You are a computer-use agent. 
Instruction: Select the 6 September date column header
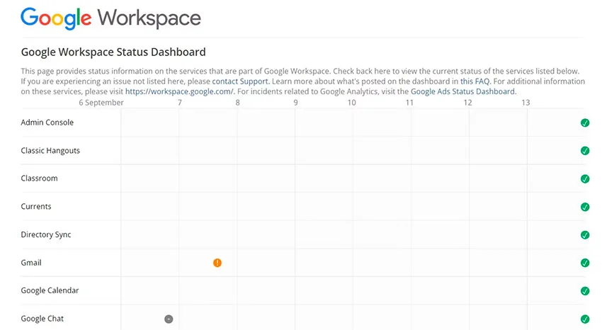[x=101, y=103]
